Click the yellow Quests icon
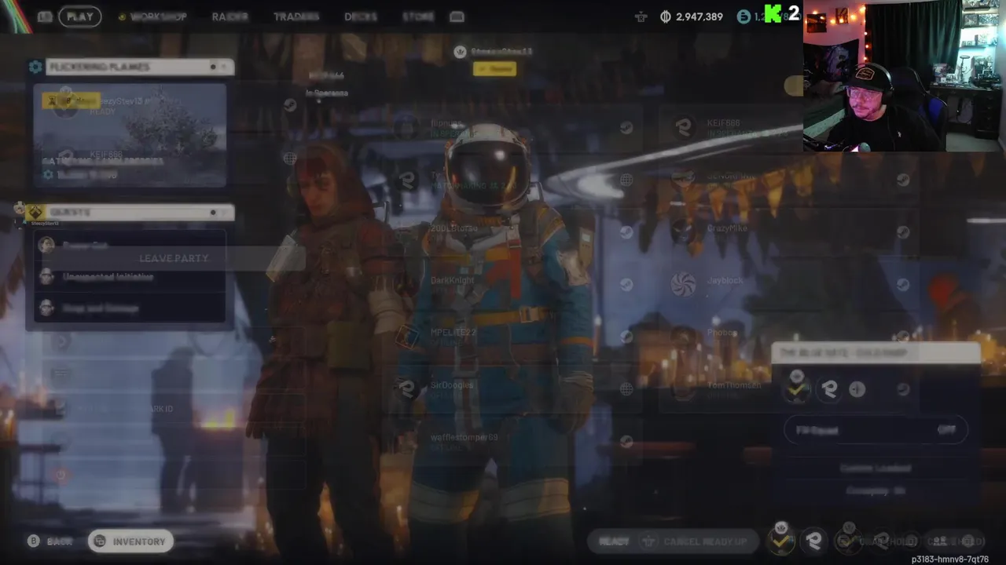Screen dimensions: 1006x565 [35, 213]
